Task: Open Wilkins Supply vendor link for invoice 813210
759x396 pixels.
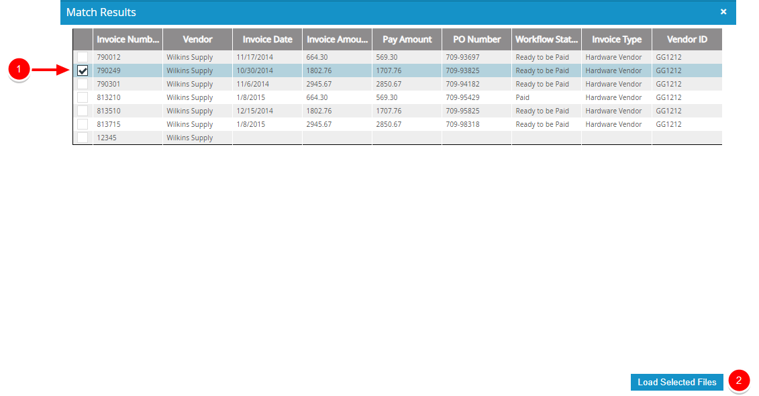Action: [x=189, y=97]
